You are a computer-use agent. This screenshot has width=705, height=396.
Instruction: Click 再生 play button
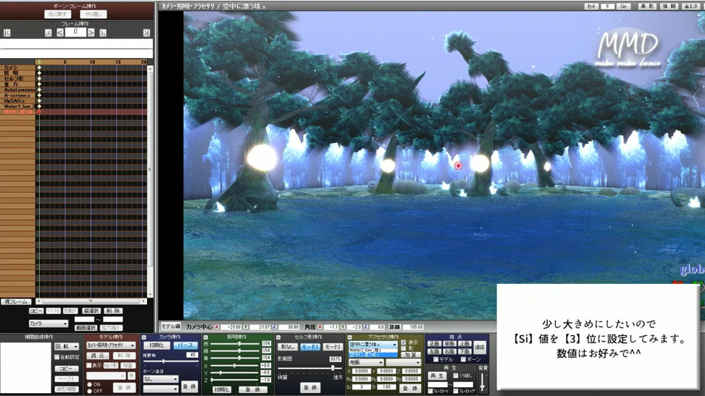(x=437, y=375)
